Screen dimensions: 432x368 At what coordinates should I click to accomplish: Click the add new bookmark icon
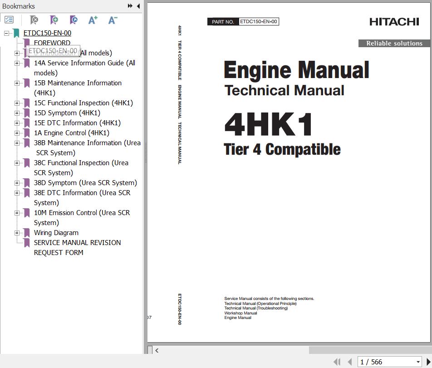click(x=54, y=20)
